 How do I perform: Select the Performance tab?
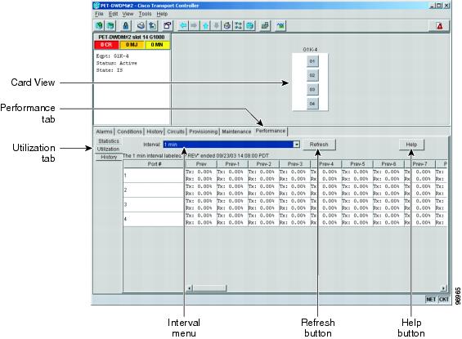tap(271, 131)
